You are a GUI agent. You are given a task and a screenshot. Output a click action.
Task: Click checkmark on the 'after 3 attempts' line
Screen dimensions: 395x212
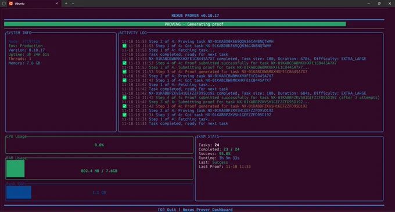pos(124,98)
